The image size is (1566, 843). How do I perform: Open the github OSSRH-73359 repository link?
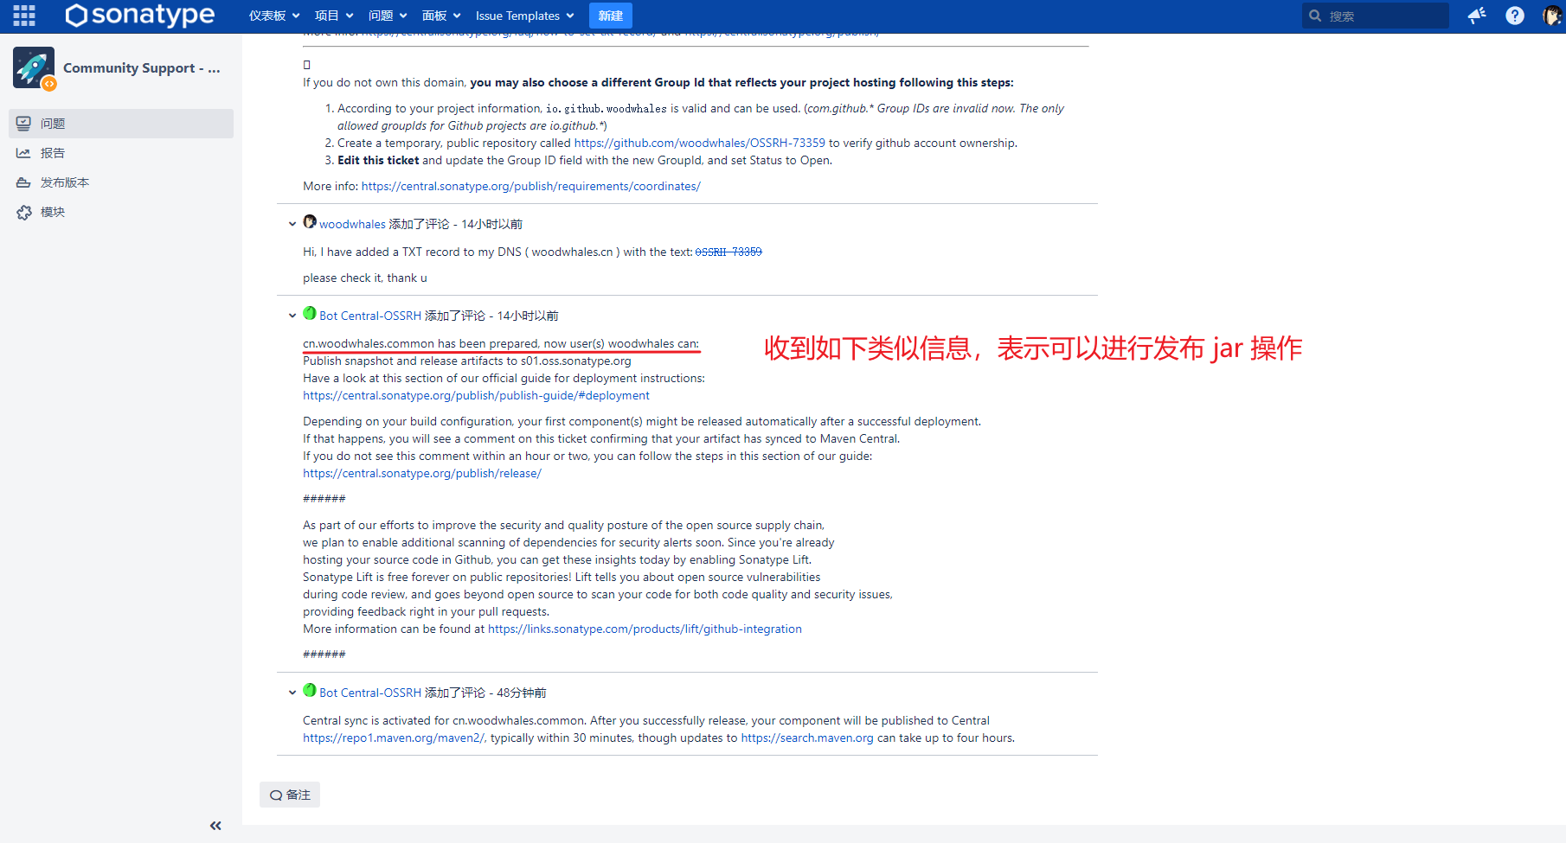pos(700,143)
